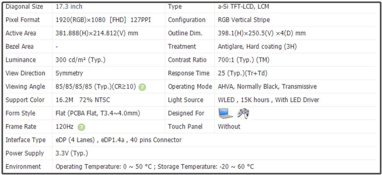Click the 300 cd/m² luminance value
The width and height of the screenshot is (382, 175).
(81, 60)
